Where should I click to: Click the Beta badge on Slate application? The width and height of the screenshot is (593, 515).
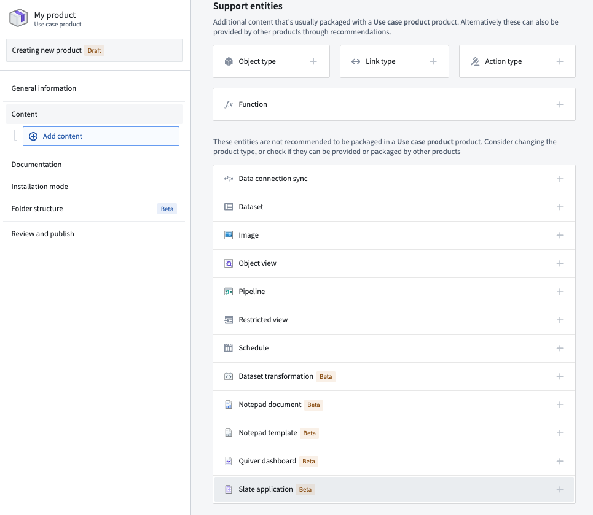click(x=305, y=490)
